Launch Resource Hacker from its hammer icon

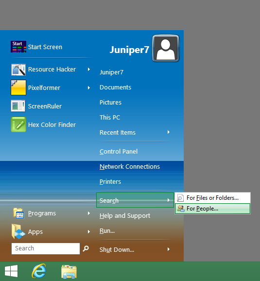tap(18, 70)
